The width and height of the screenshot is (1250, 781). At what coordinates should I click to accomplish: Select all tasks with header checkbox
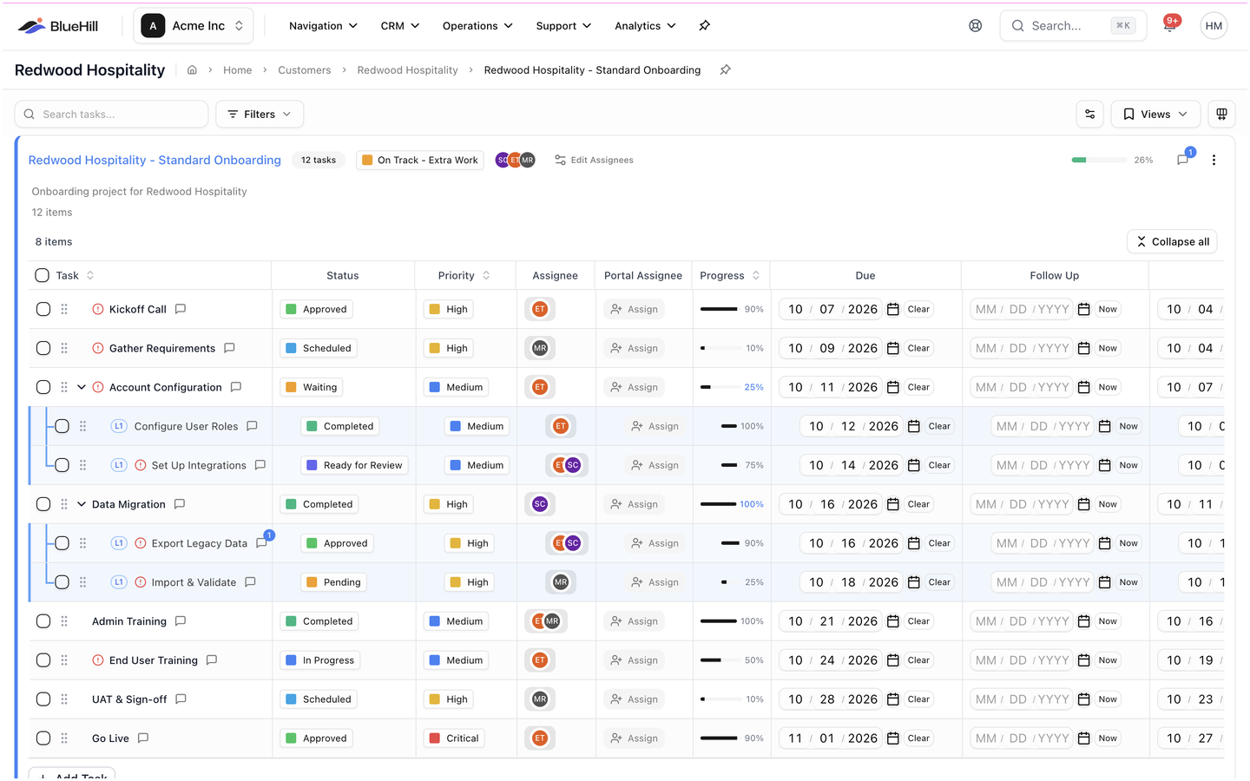[x=42, y=275]
